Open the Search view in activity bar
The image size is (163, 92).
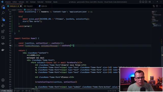click(x=3, y=13)
